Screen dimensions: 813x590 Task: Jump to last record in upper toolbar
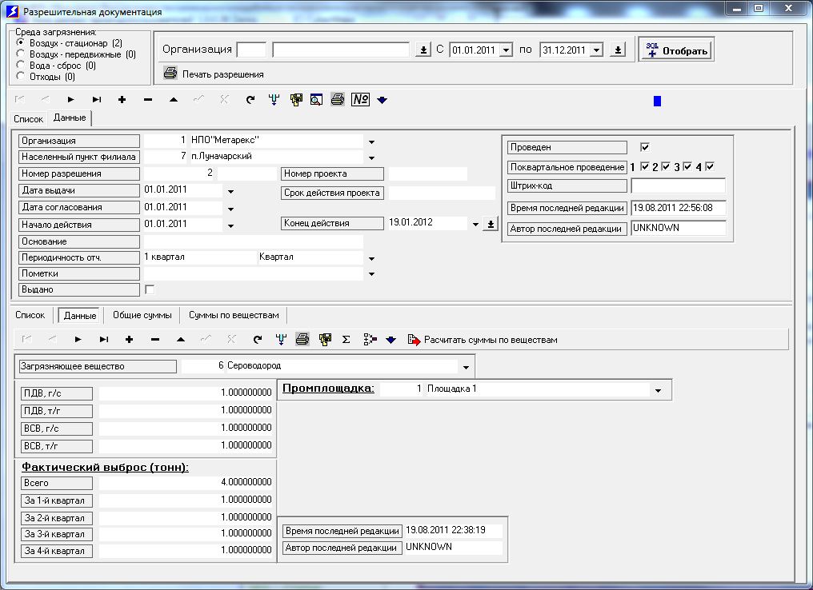[97, 99]
